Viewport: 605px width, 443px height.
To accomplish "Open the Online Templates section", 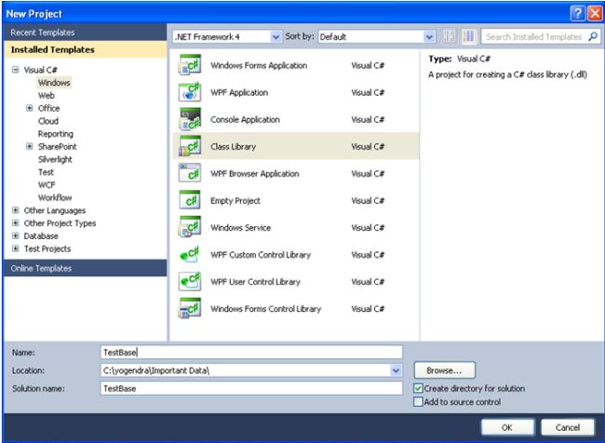I will tap(86, 268).
